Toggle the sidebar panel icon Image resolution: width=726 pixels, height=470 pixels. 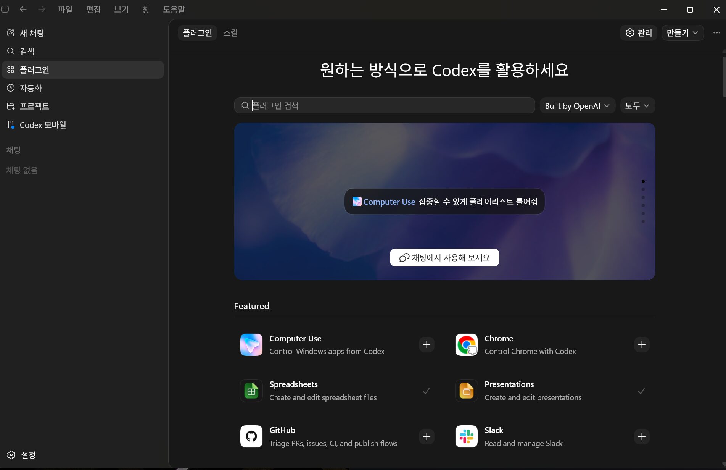[x=5, y=9]
